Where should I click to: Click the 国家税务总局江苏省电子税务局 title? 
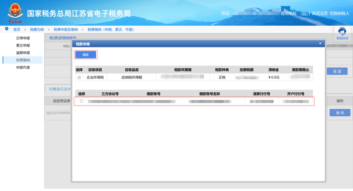click(79, 13)
